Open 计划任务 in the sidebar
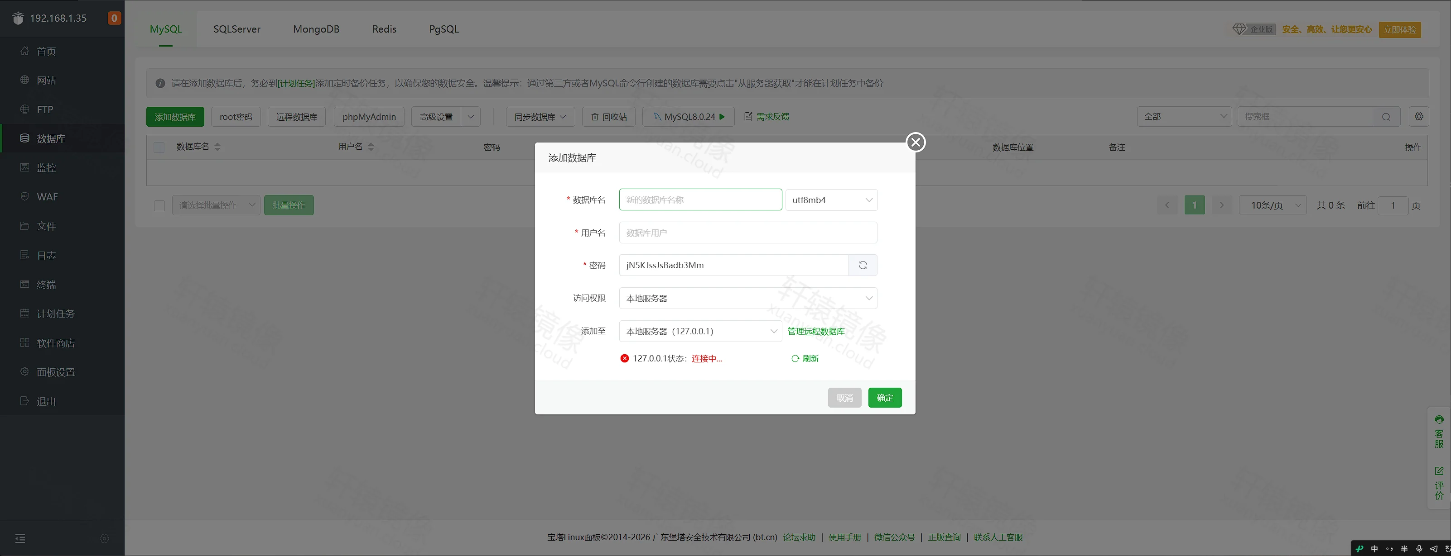This screenshot has width=1451, height=556. coord(62,314)
